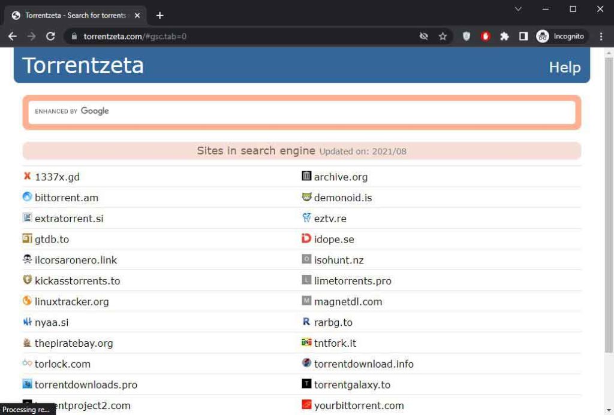
Task: Close the Torrentzeta tab
Action: (x=137, y=16)
